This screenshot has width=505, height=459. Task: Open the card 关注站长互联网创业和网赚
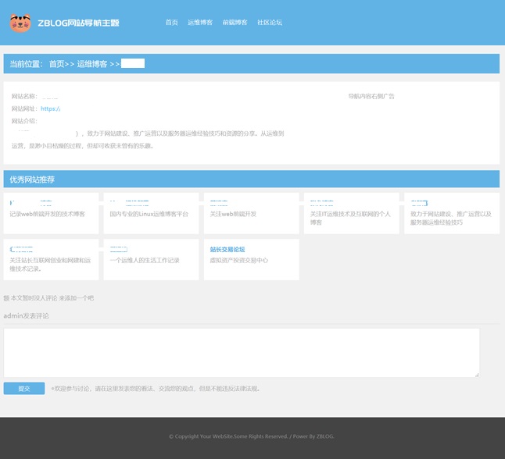coord(52,259)
